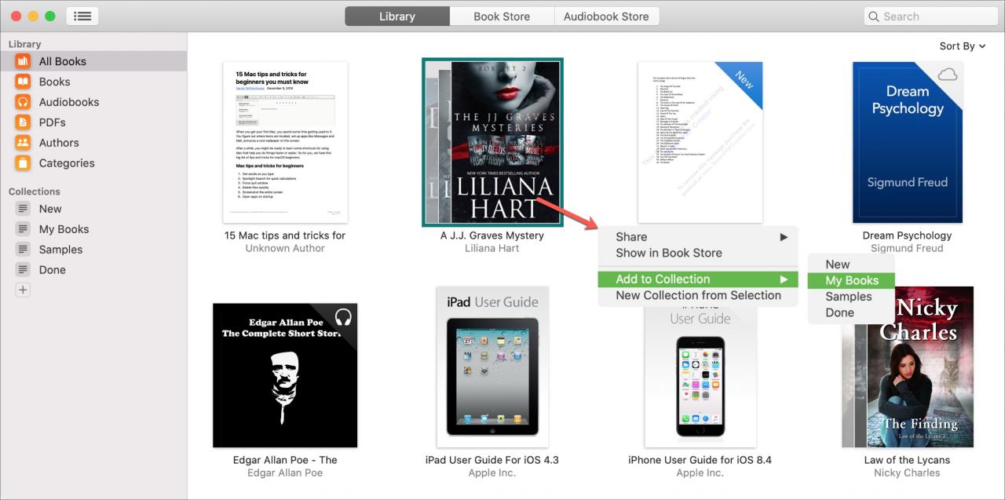Click the My Books collection list icon
Screen dimensions: 1005x500
click(24, 229)
